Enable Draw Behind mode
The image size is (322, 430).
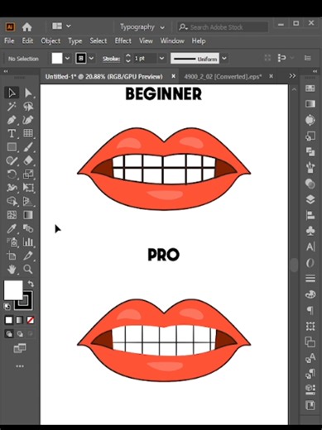20,334
